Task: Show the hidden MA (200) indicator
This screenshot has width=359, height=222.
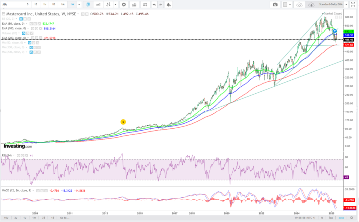Action: click(x=31, y=52)
